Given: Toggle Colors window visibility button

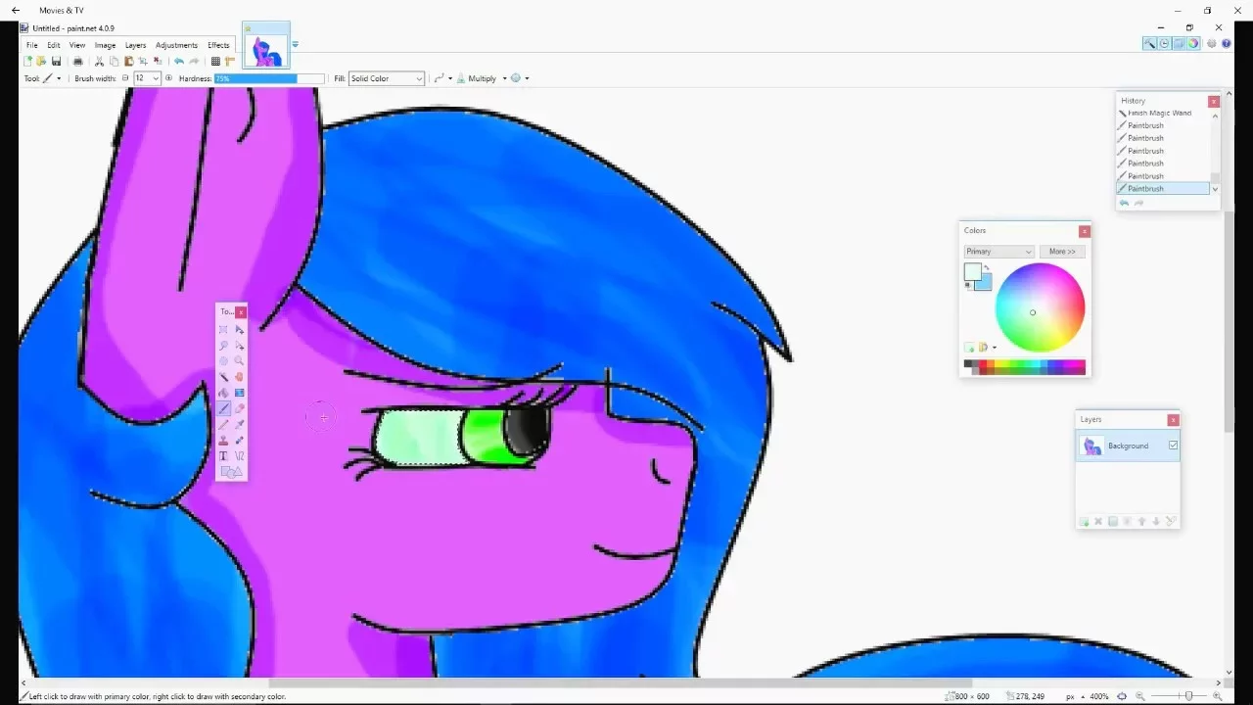Looking at the screenshot, I should click(1193, 43).
